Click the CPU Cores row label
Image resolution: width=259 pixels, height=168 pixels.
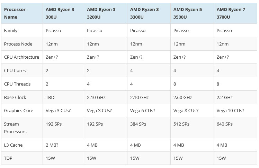(x=15, y=70)
